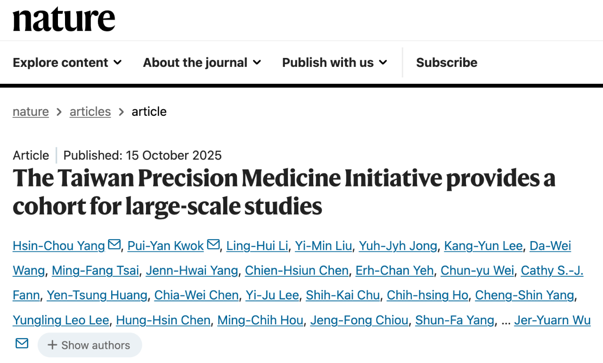603x363 pixels.
Task: Click the Subscribe menu item
Action: [x=447, y=63]
